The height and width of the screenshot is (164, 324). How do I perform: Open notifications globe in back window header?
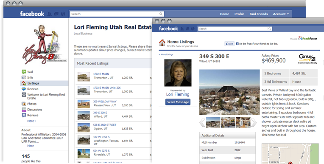[x=63, y=14]
